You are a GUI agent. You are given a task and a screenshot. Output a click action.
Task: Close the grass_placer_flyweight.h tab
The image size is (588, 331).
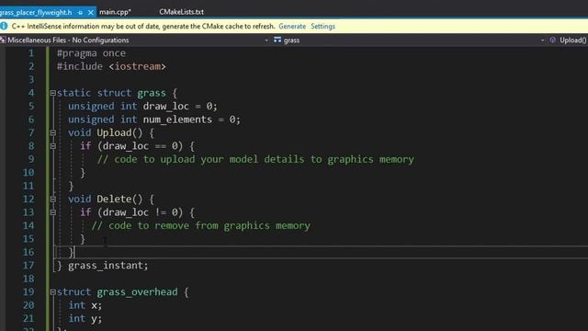[x=90, y=12]
